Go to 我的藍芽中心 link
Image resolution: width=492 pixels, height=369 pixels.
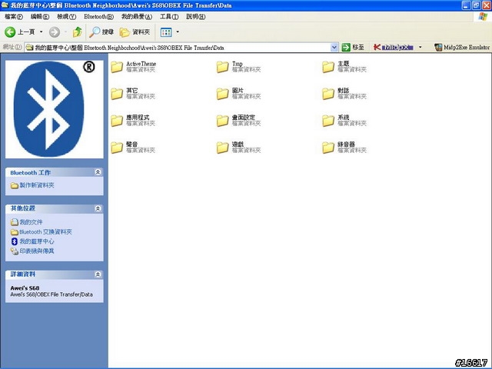[x=32, y=241]
